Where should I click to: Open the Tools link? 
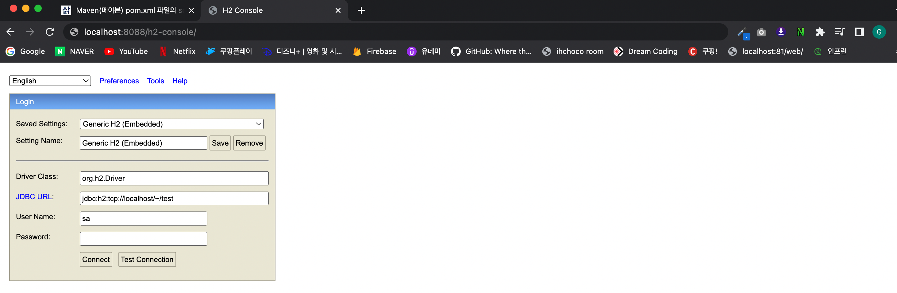point(155,81)
